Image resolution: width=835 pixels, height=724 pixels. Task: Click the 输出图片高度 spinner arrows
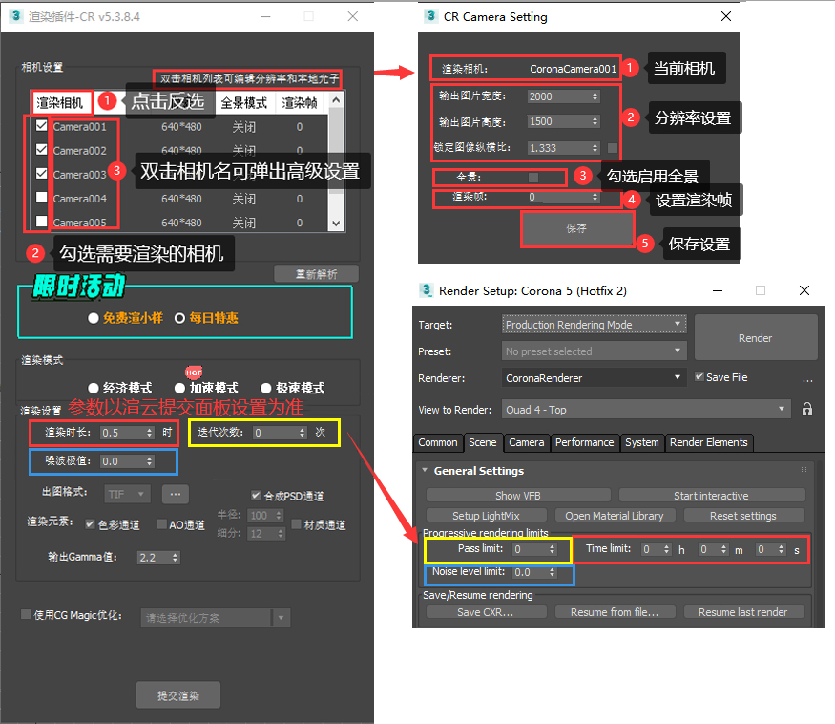click(x=595, y=121)
